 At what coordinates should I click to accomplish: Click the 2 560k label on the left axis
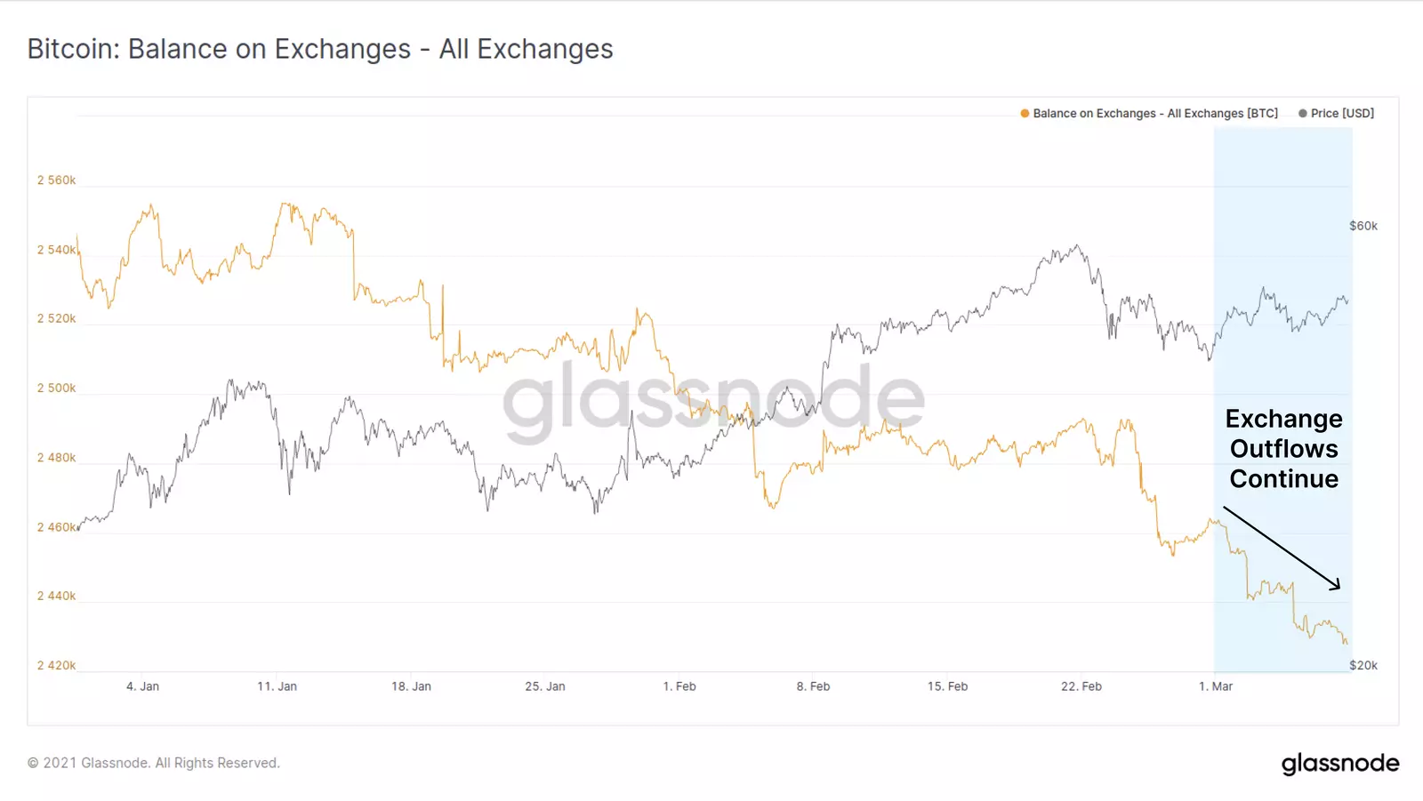pyautogui.click(x=56, y=180)
